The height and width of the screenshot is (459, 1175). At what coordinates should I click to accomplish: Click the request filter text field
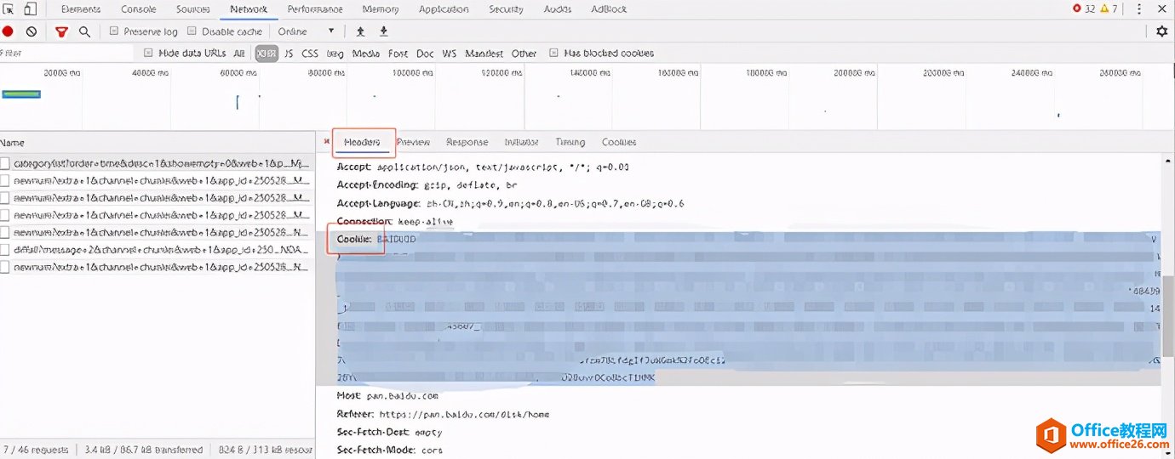[x=68, y=54]
